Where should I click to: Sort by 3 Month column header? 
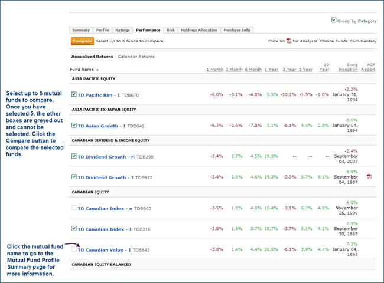[234, 70]
